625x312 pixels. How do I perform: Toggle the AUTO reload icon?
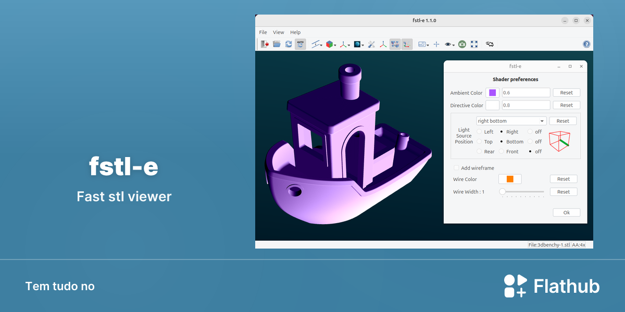[x=301, y=44]
